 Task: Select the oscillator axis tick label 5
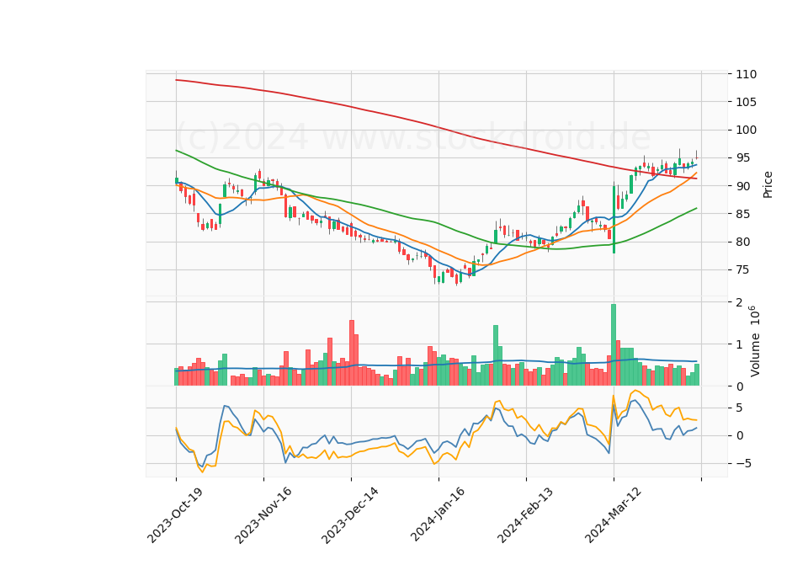740,408
